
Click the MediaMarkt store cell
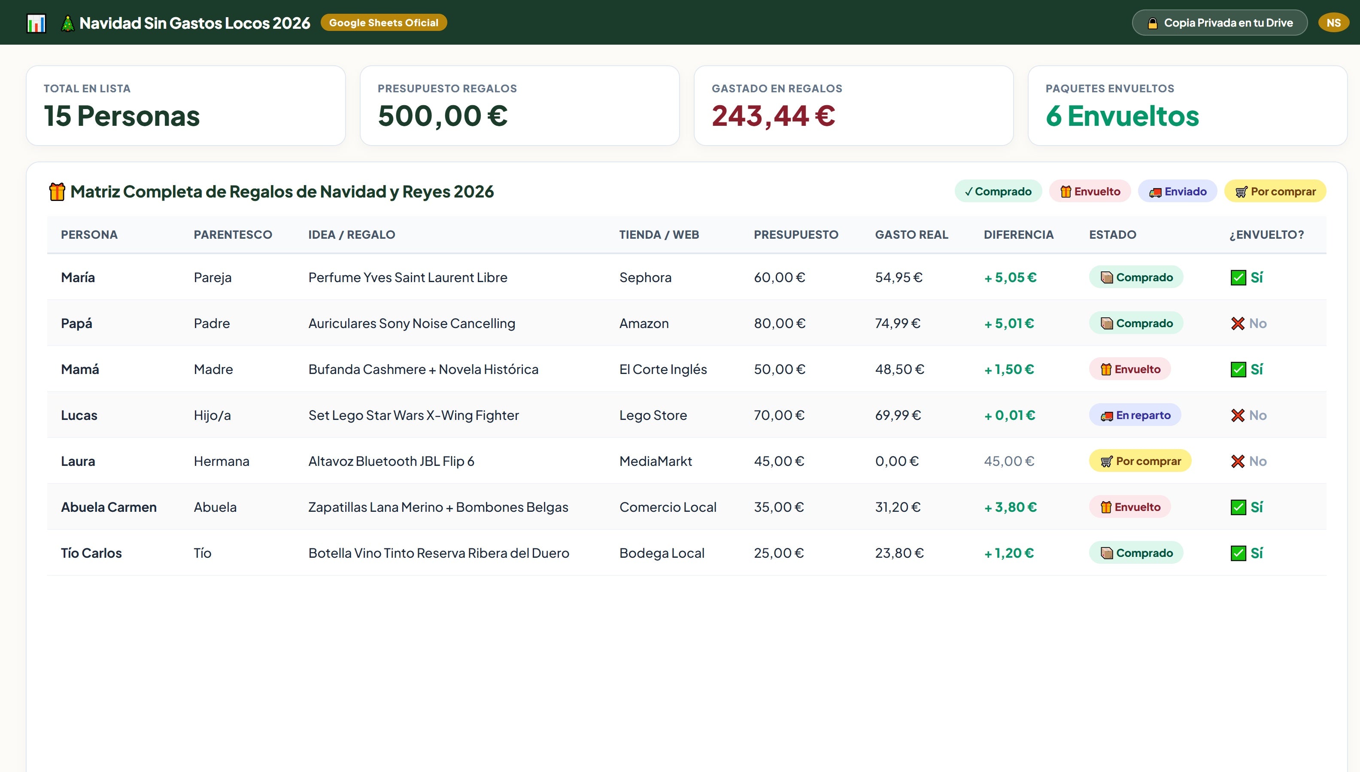(656, 461)
